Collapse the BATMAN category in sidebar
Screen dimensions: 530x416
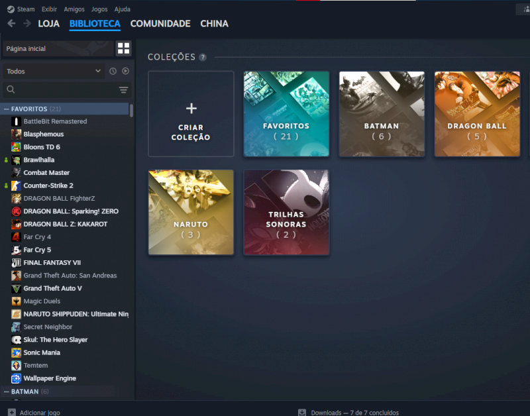tap(6, 391)
